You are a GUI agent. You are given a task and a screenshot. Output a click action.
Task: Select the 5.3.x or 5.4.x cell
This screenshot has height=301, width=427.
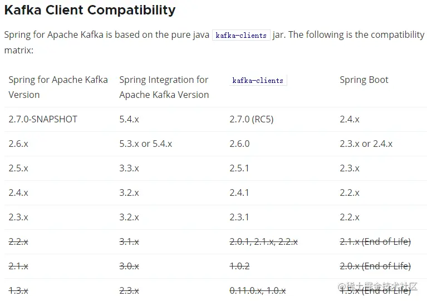click(x=146, y=144)
